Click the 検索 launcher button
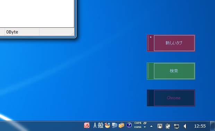 [x=174, y=71]
